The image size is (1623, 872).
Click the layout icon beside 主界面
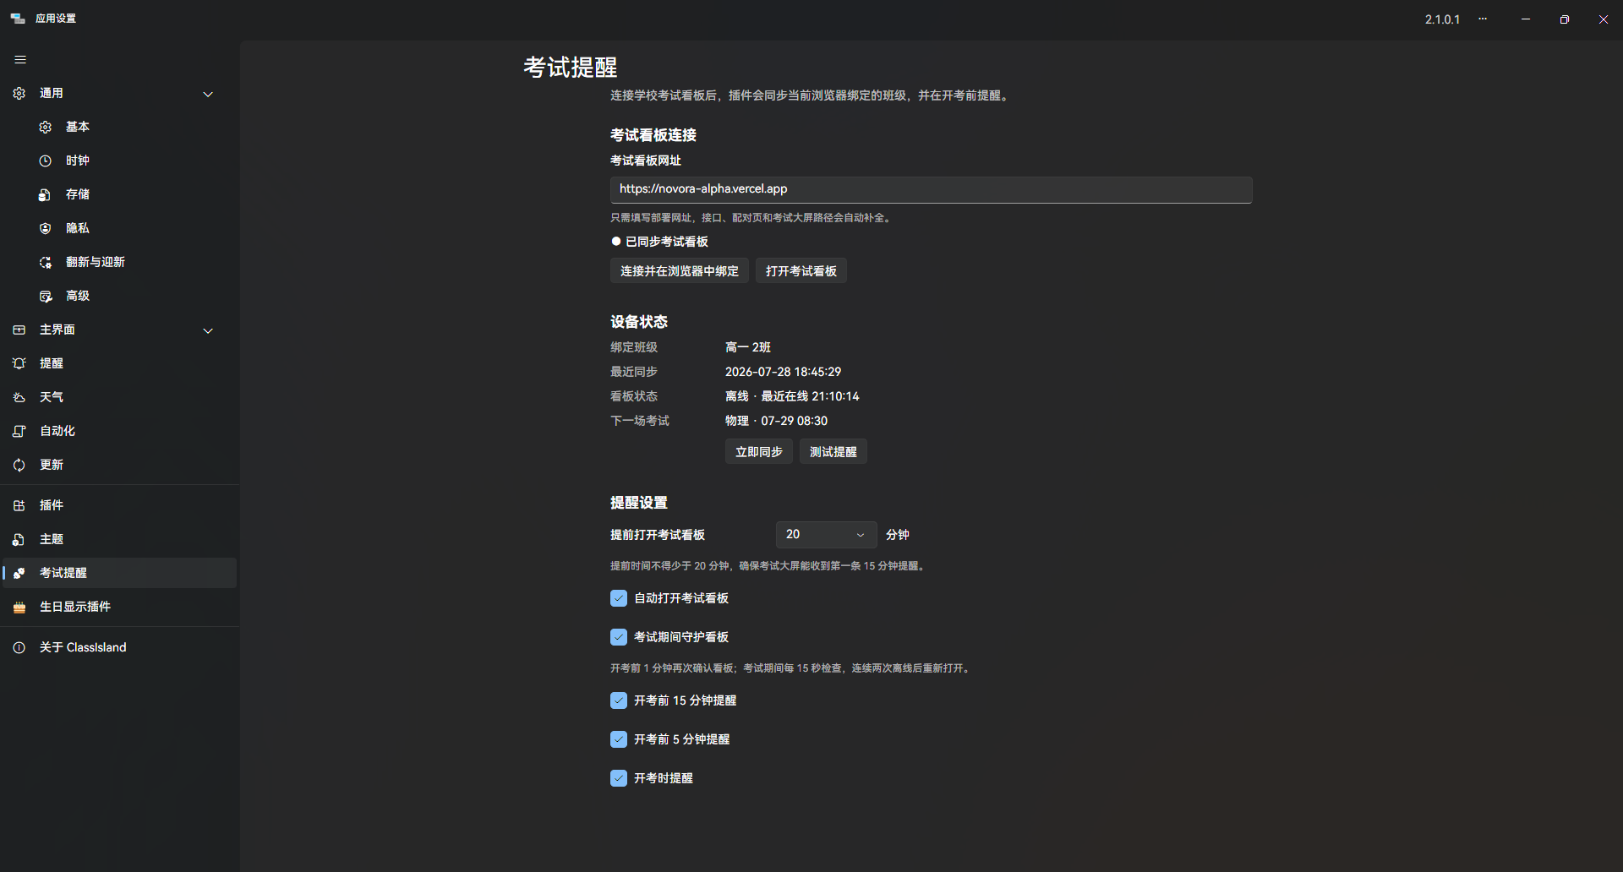pyautogui.click(x=19, y=330)
